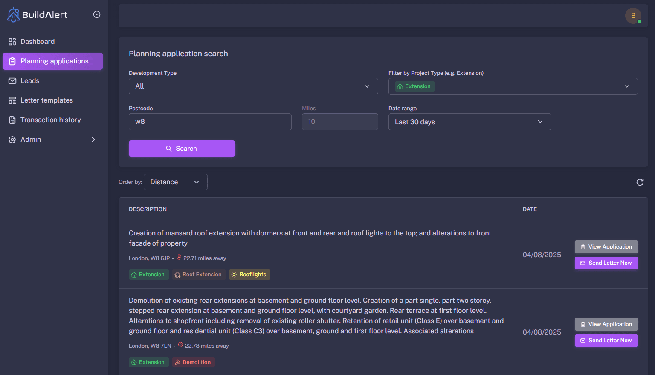
Task: Click into the Postcode field
Action: 210,122
